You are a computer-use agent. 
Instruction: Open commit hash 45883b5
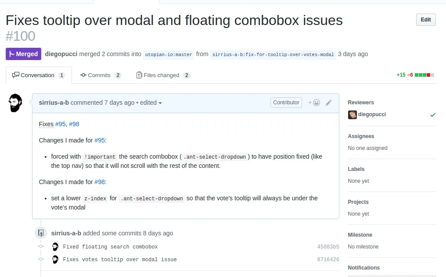click(328, 247)
